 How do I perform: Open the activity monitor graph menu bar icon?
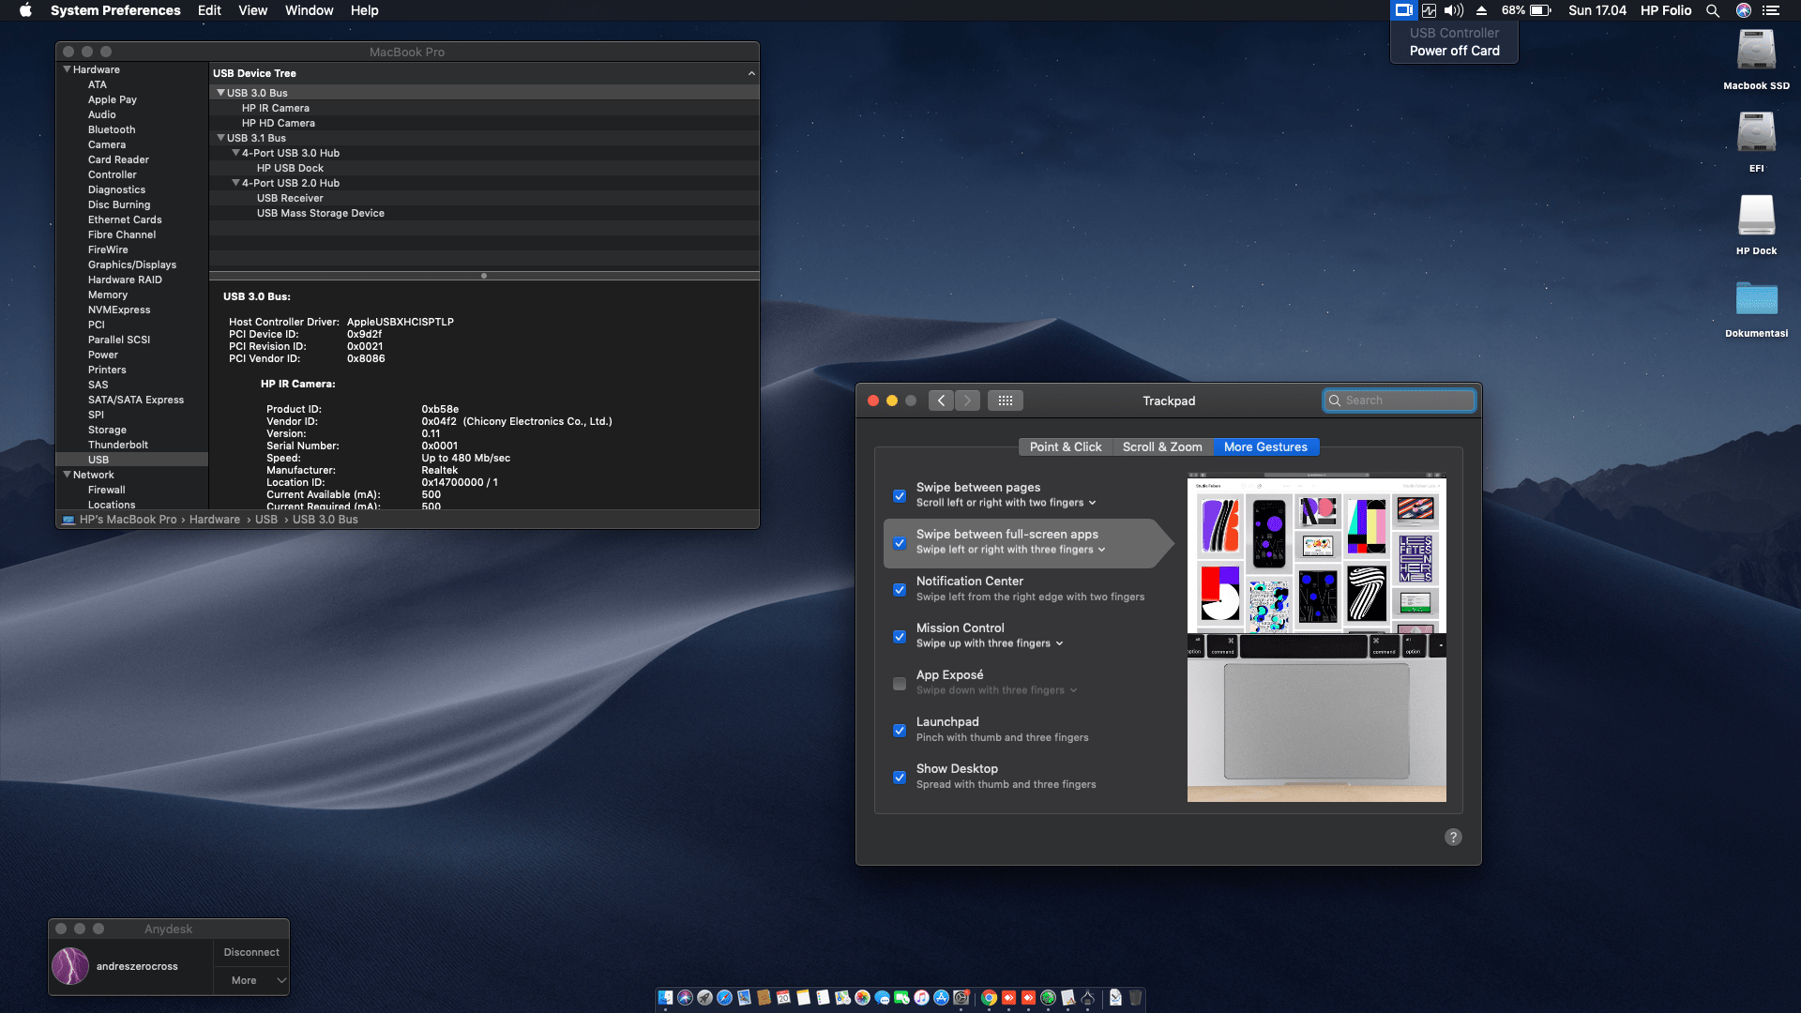pyautogui.click(x=1429, y=10)
